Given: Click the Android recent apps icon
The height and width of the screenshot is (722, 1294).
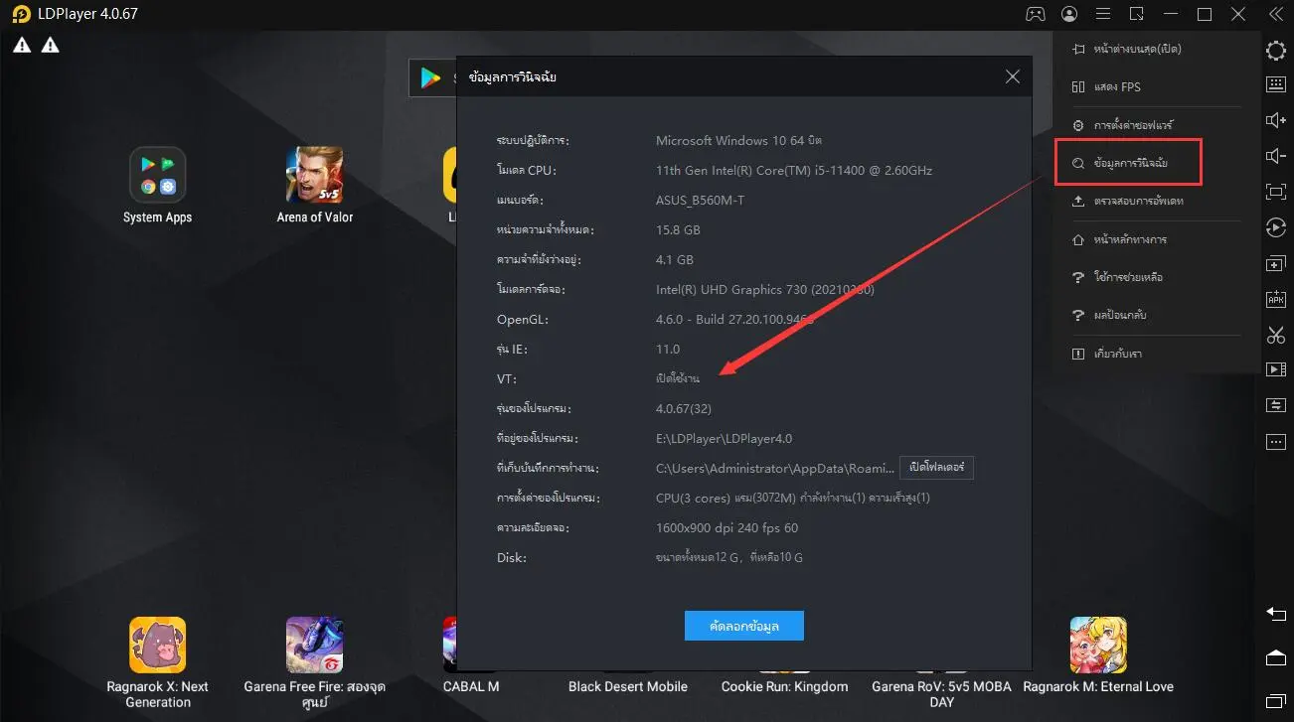Looking at the screenshot, I should click(1275, 701).
